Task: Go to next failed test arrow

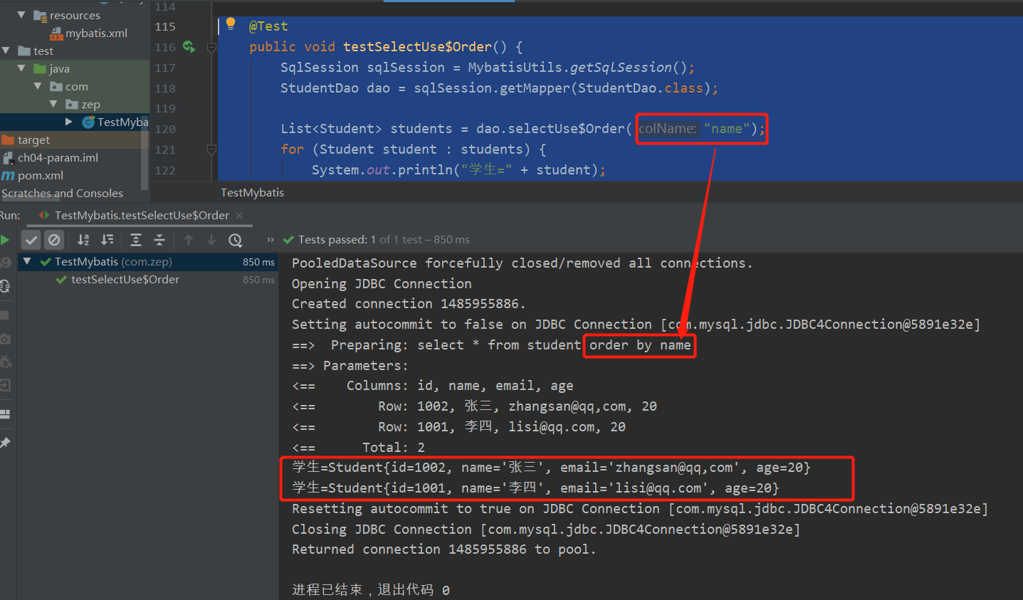Action: (211, 240)
